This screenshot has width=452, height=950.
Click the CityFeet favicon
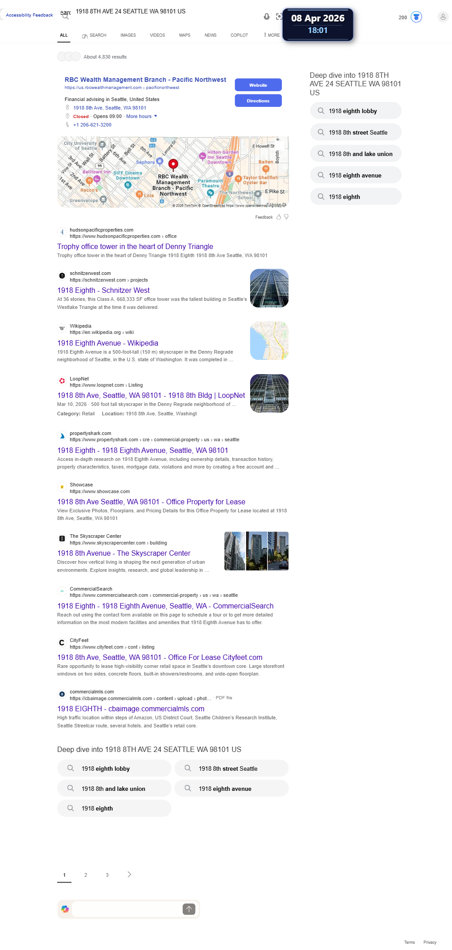62,643
